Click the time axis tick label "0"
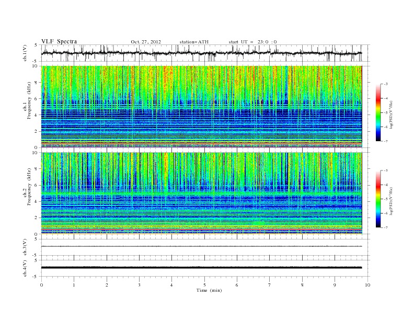The height and width of the screenshot is (320, 414). (x=41, y=285)
